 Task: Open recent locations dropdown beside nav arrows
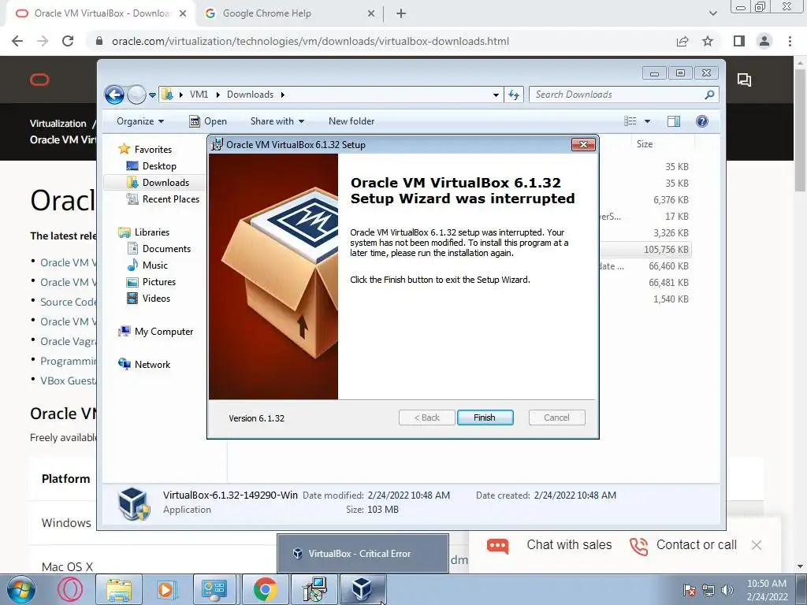click(152, 95)
